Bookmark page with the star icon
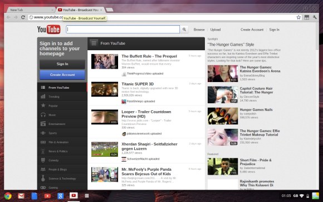 (x=298, y=17)
